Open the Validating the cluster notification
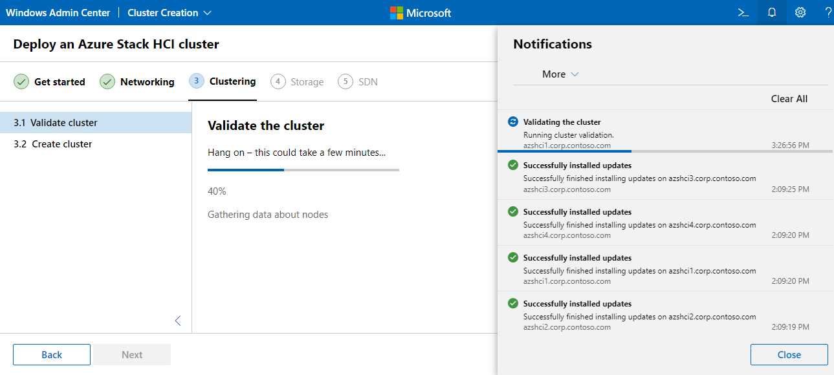 [x=665, y=132]
